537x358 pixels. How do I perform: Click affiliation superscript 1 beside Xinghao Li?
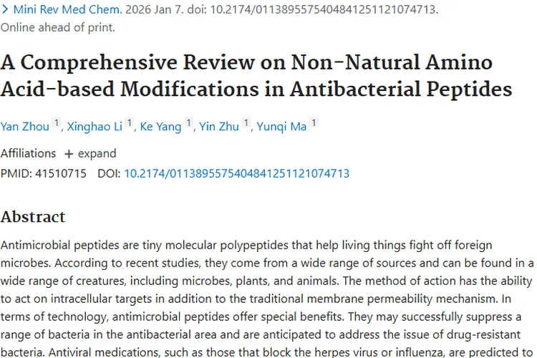[x=130, y=124]
